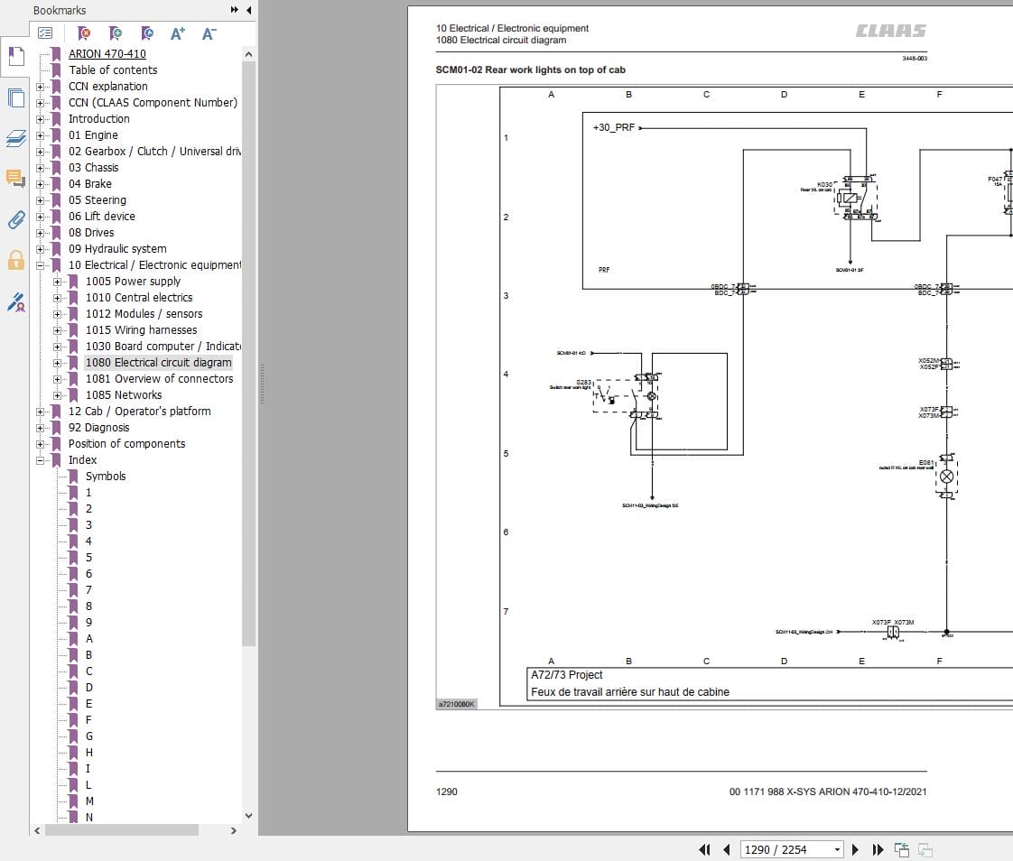The image size is (1013, 861).
Task: Open the Signatures pen icon
Action: pos(15,301)
